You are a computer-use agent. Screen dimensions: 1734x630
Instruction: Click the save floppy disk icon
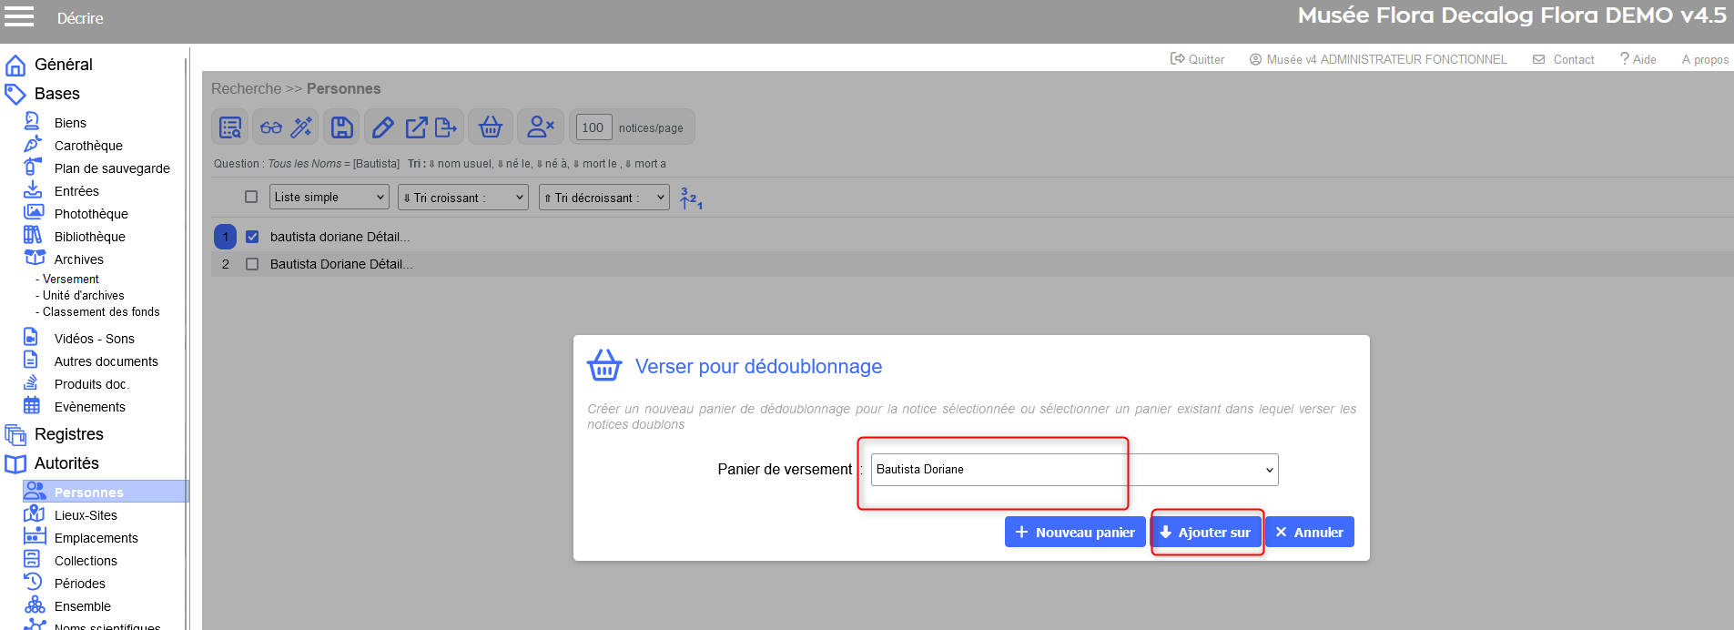point(342,127)
